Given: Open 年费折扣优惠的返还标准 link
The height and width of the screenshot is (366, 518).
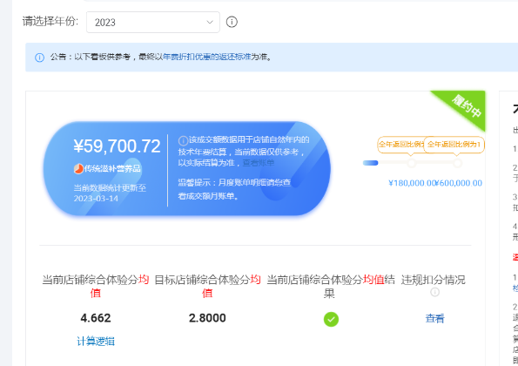Looking at the screenshot, I should point(207,57).
